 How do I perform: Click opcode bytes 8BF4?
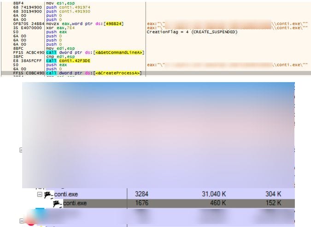pos(18,3)
